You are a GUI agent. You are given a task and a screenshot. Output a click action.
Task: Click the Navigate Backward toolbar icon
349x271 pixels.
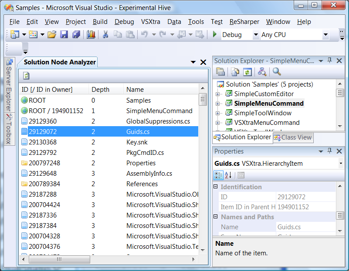click(x=182, y=34)
